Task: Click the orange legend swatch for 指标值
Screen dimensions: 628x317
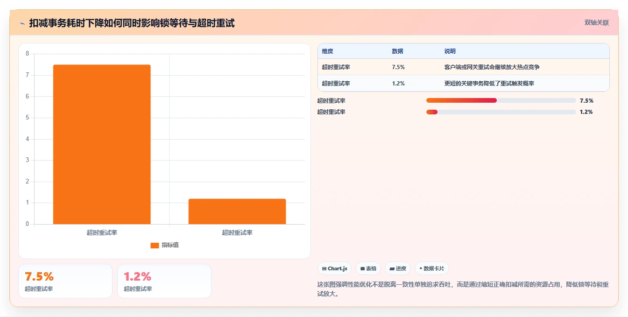Action: pos(155,246)
